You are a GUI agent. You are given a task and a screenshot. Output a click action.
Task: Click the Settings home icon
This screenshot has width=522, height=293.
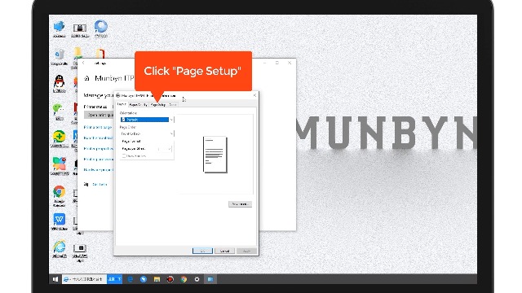86,78
